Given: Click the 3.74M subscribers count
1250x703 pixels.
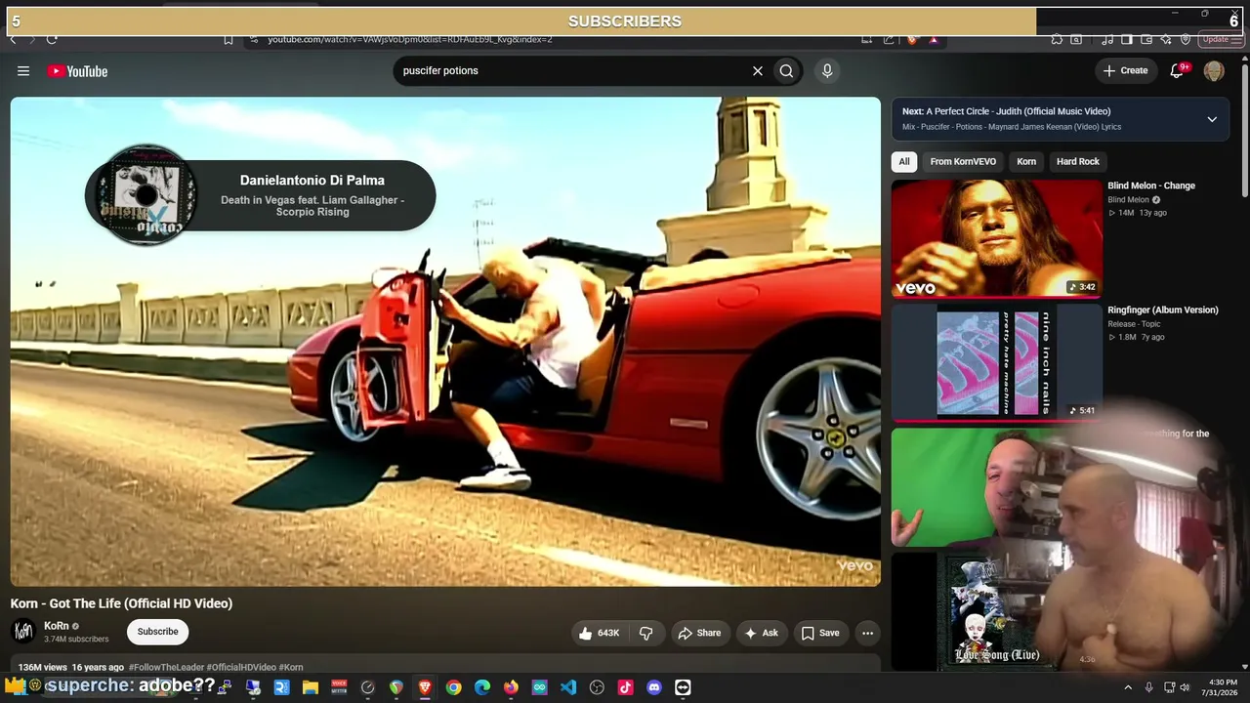Looking at the screenshot, I should click(x=76, y=640).
